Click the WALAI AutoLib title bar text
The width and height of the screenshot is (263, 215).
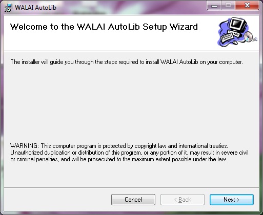point(35,8)
